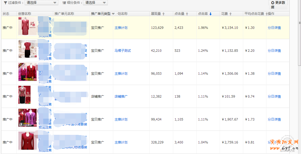
Task: Sort by 花费 using its arrow
Action: click(230, 14)
